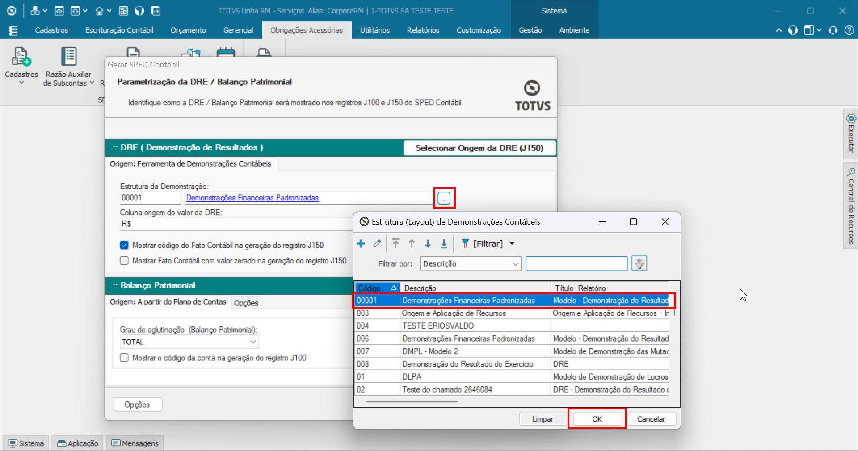Switch to the Opções tab under Balanço Patrimonial
The image size is (858, 451).
(246, 303)
